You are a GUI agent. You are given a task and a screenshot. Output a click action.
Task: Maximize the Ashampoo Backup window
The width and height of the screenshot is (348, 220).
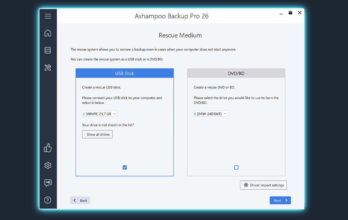click(x=290, y=13)
